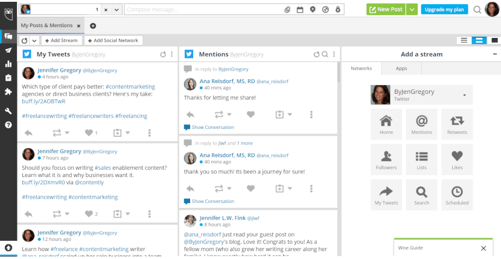Switch to the standard stream view
501x259 pixels.
[479, 40]
